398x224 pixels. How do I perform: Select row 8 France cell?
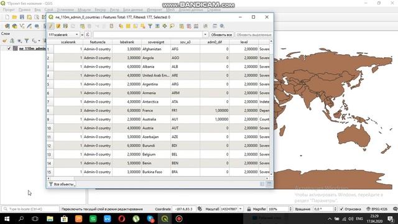tap(156, 111)
